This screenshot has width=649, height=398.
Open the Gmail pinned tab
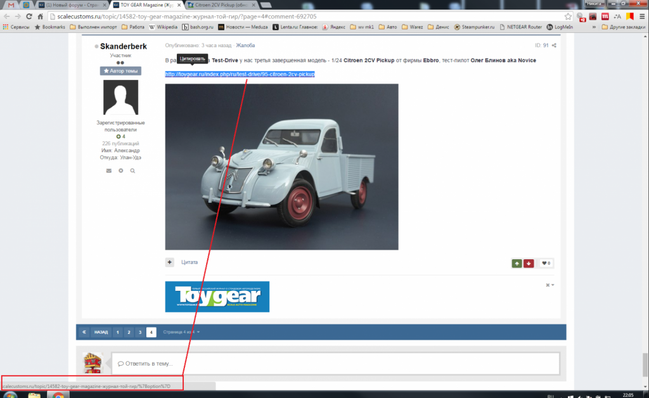tap(11, 4)
